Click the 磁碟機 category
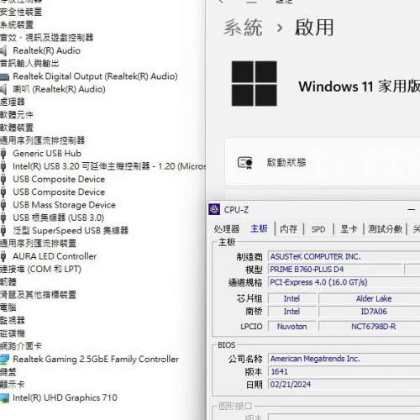This screenshot has width=420, height=420. coord(13,333)
